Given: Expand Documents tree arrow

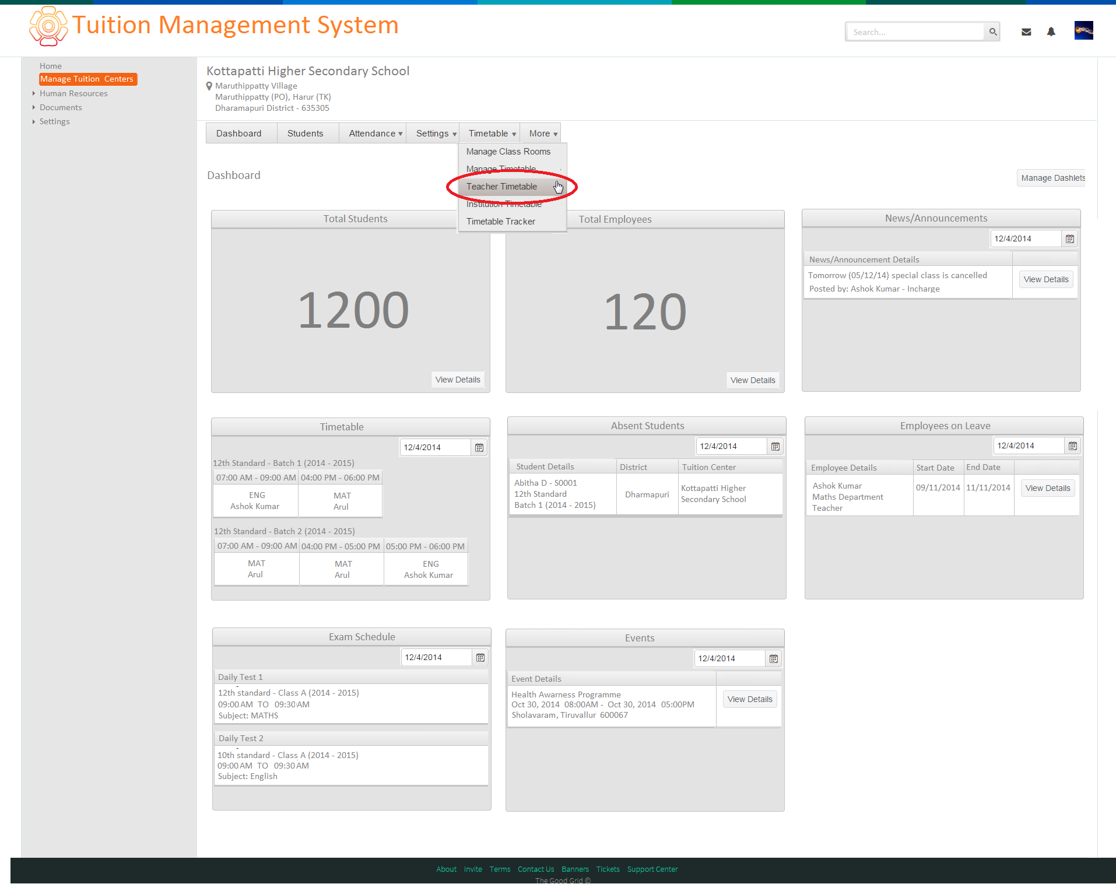Looking at the screenshot, I should coord(34,107).
